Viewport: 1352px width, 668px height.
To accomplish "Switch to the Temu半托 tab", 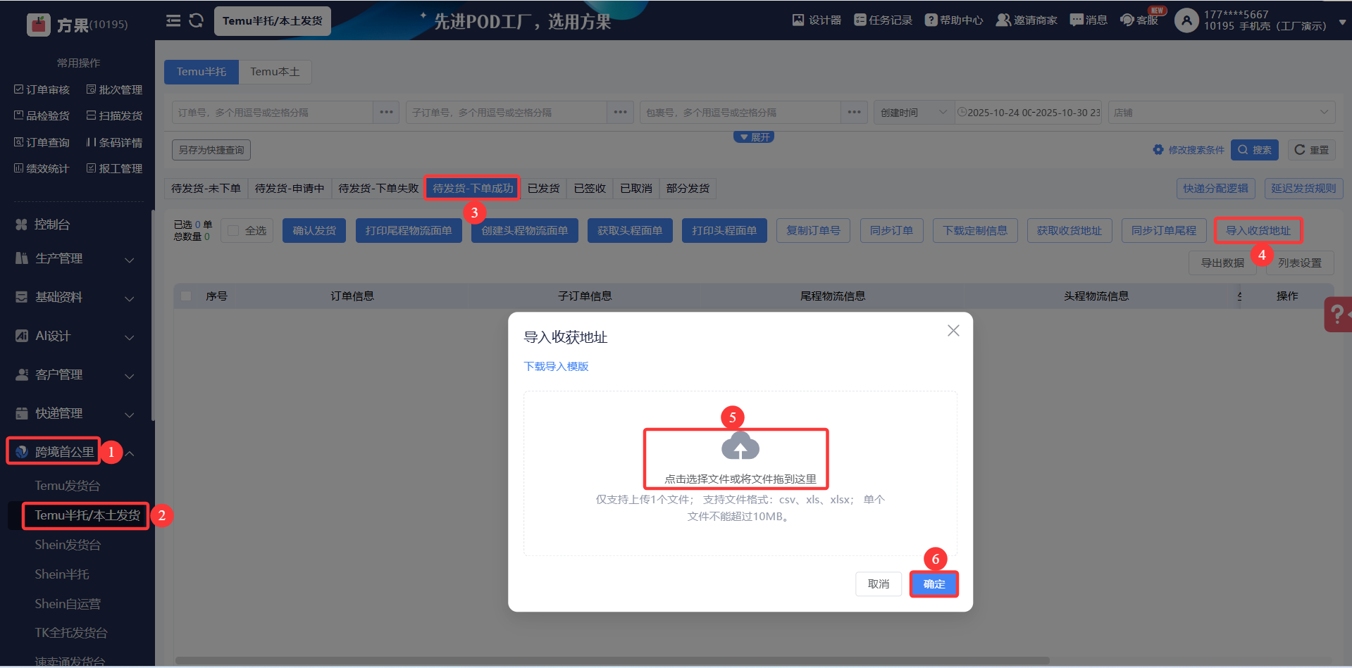I will tap(201, 72).
